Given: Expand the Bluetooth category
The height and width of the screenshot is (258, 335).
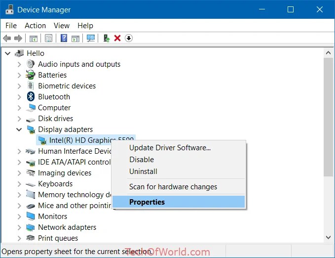Looking at the screenshot, I should point(19,97).
